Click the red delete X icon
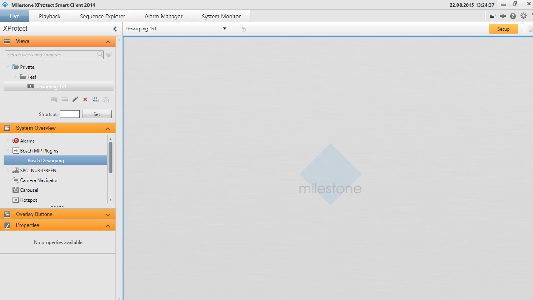The width and height of the screenshot is (533, 300). coord(85,99)
